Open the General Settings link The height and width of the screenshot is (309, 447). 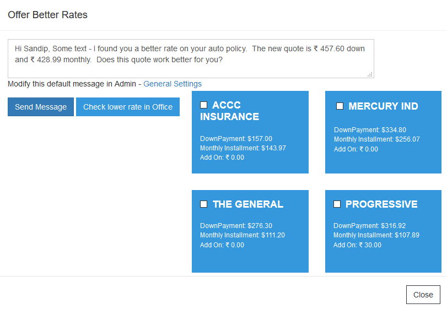click(173, 84)
